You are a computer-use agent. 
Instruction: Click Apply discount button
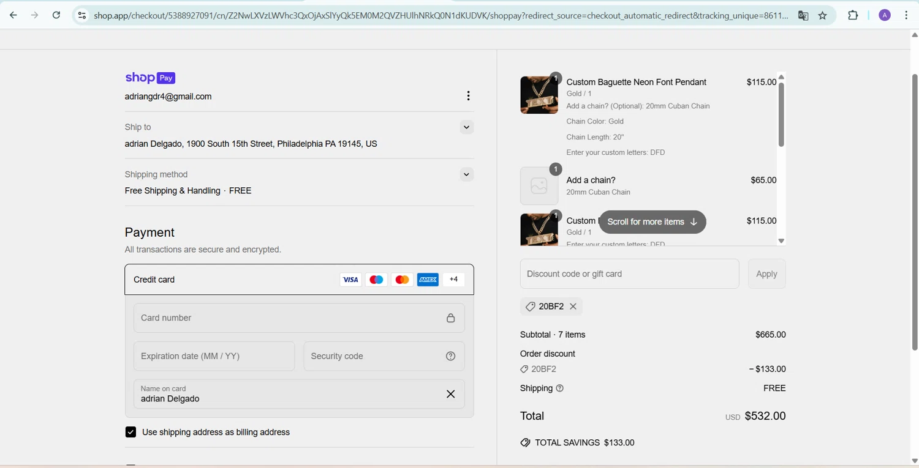[766, 274]
